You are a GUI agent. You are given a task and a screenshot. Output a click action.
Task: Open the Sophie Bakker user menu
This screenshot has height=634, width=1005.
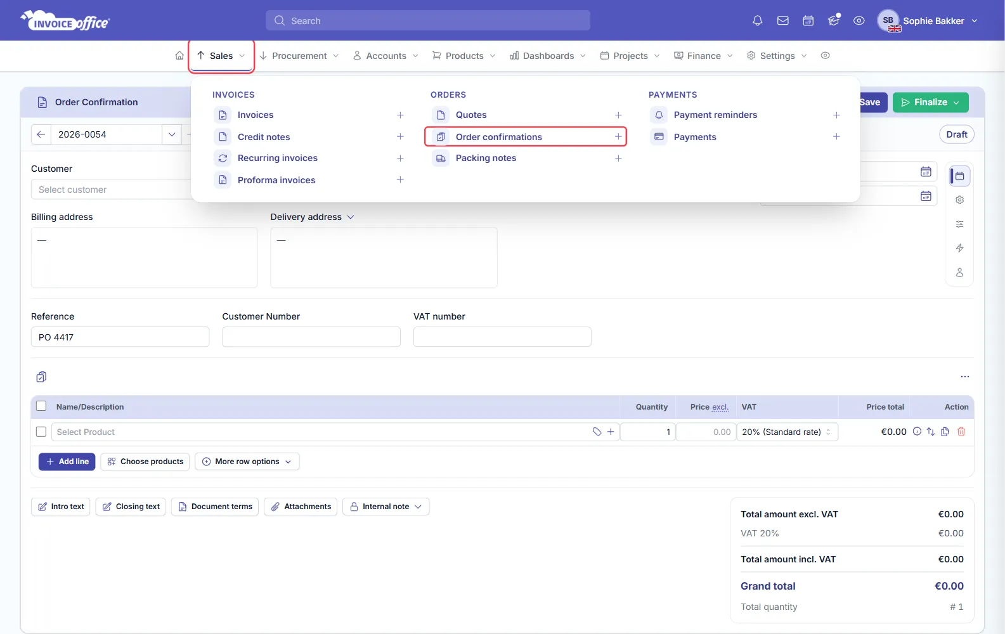click(928, 21)
